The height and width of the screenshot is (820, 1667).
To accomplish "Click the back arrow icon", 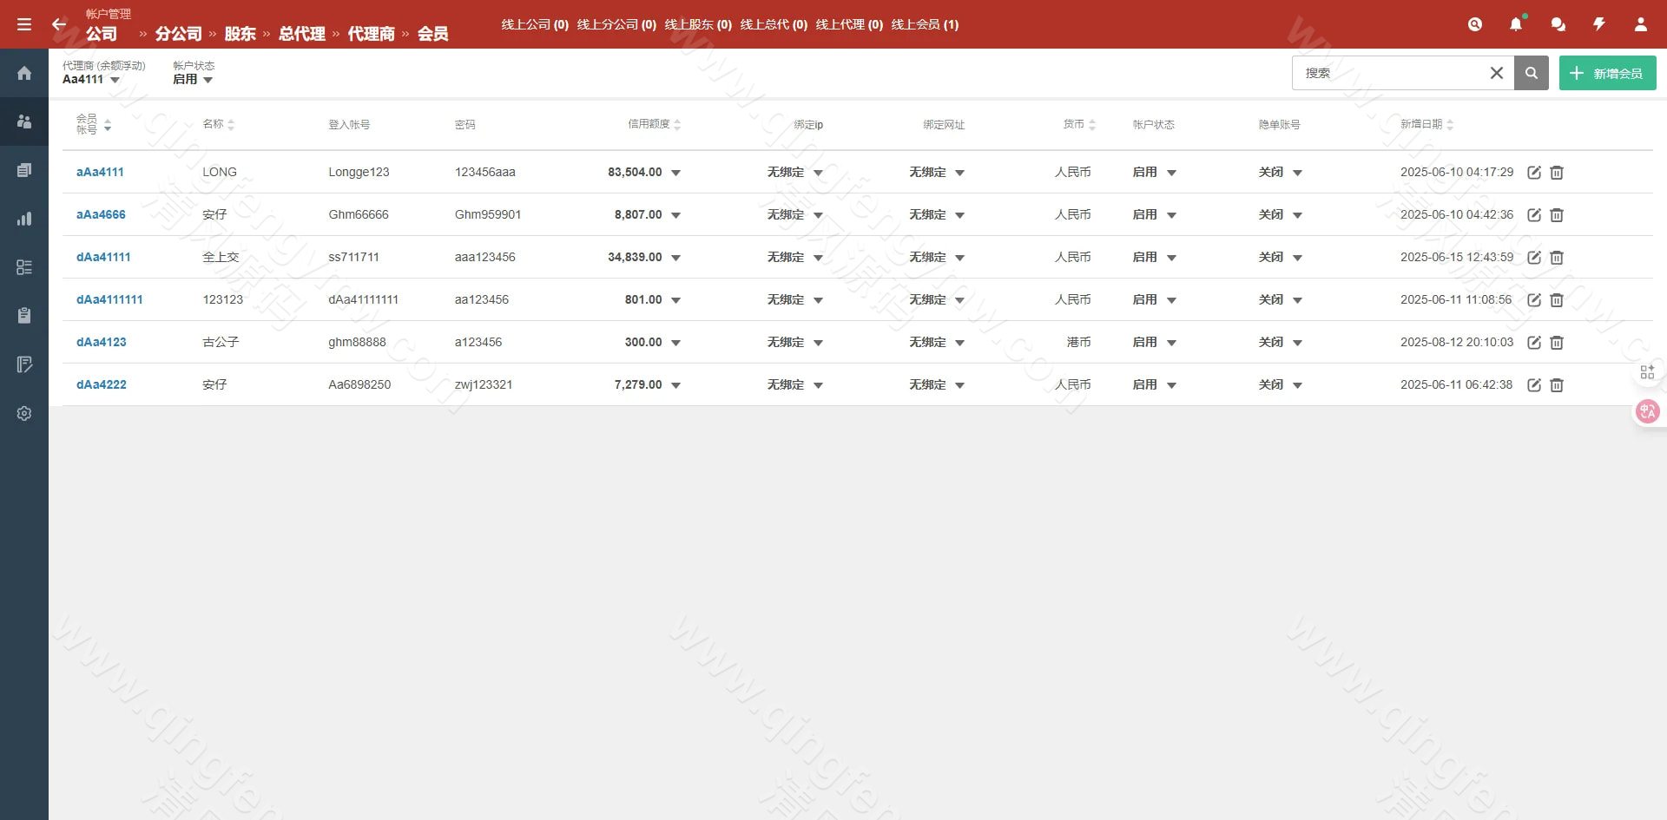I will pyautogui.click(x=58, y=24).
